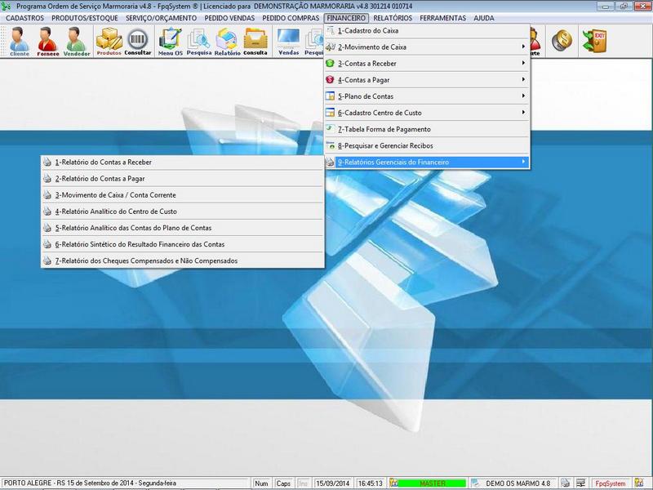Click the FpqSystem label in the status bar
This screenshot has width=653, height=490.
[610, 483]
